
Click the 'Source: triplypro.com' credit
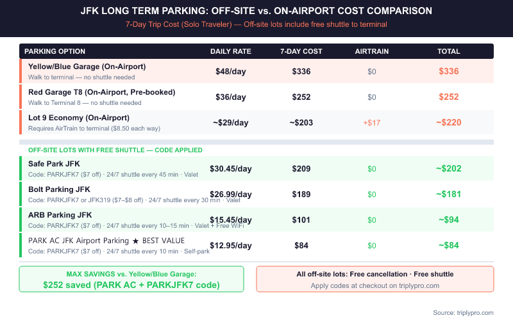(462, 312)
